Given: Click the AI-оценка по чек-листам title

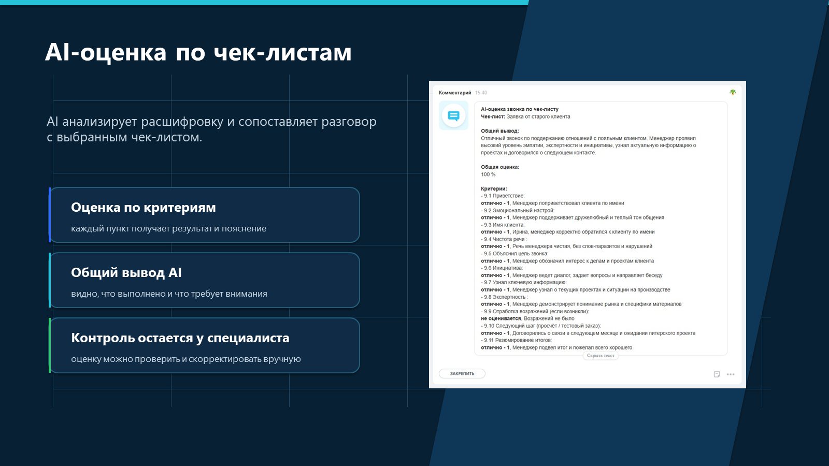Looking at the screenshot, I should point(198,52).
